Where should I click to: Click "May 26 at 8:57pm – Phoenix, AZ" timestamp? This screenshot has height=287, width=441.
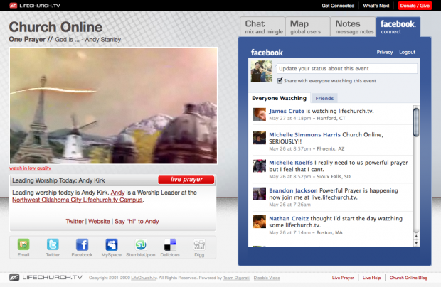click(307, 149)
